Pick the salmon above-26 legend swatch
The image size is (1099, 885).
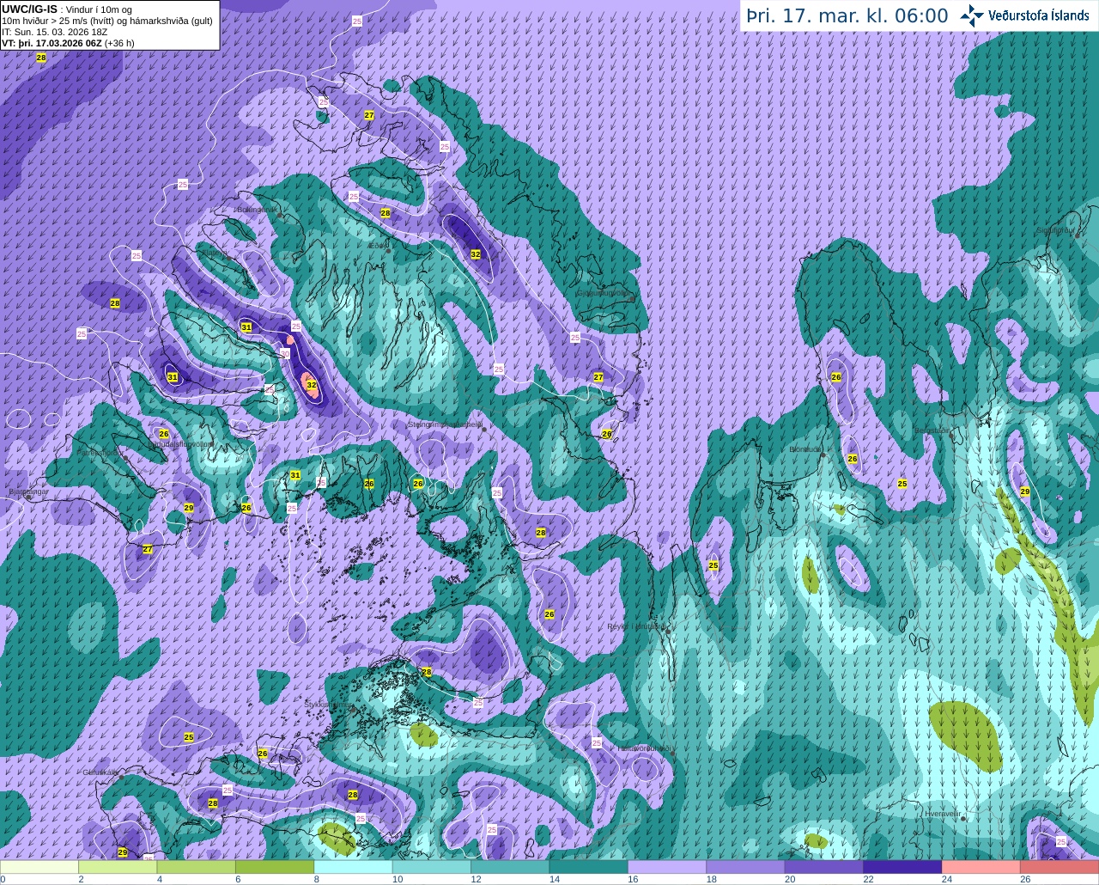(1060, 867)
